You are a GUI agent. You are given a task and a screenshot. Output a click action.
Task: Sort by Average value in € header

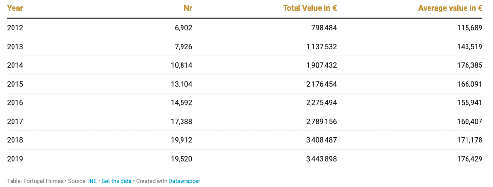coord(450,8)
